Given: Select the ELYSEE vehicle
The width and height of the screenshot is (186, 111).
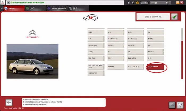Looking at the screenshot, I should pyautogui.click(x=116, y=67).
